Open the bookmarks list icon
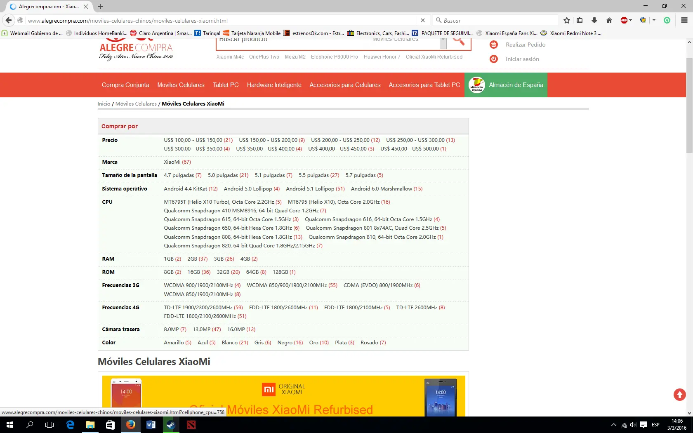 pyautogui.click(x=580, y=20)
